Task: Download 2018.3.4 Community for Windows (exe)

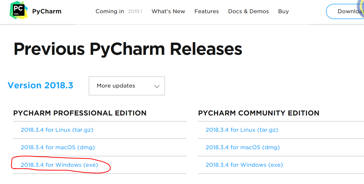Action: pos(244,165)
